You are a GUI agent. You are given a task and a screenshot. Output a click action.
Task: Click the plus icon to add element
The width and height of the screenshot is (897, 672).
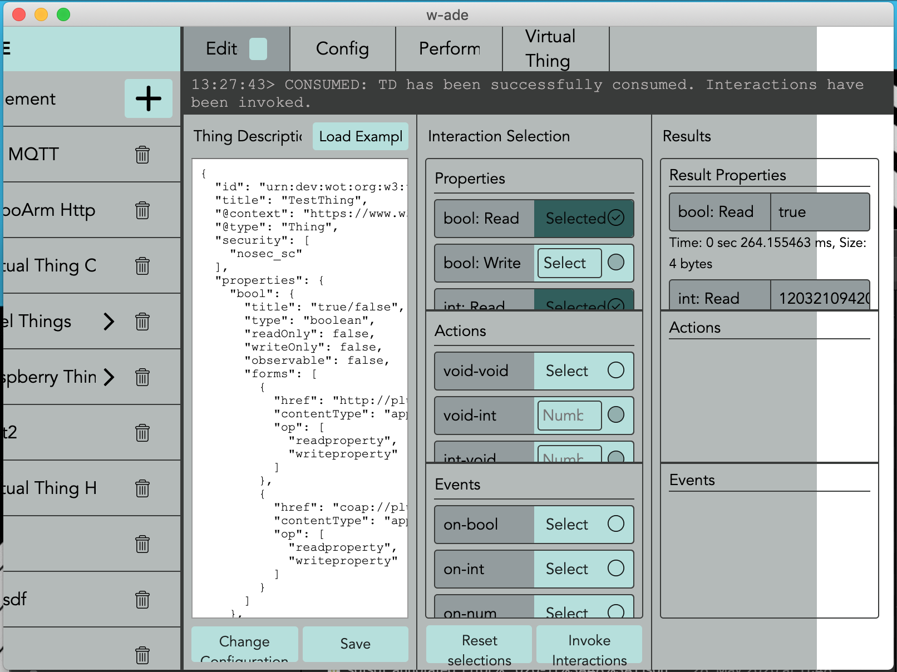pyautogui.click(x=148, y=98)
